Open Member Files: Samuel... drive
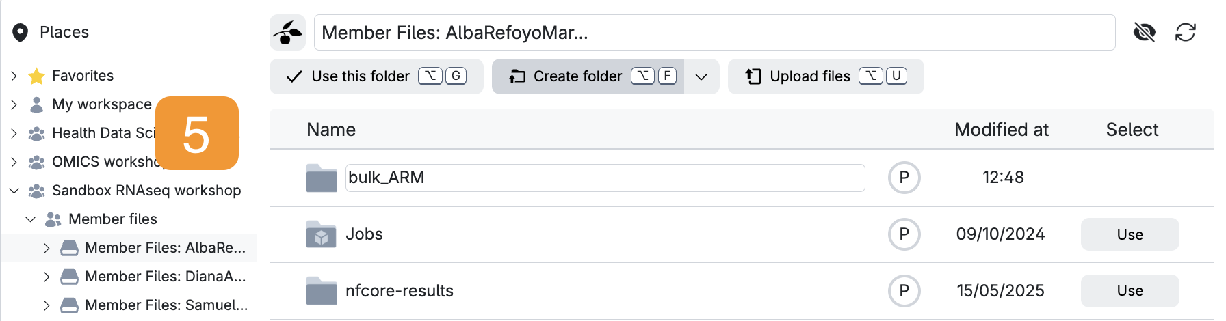 click(166, 305)
